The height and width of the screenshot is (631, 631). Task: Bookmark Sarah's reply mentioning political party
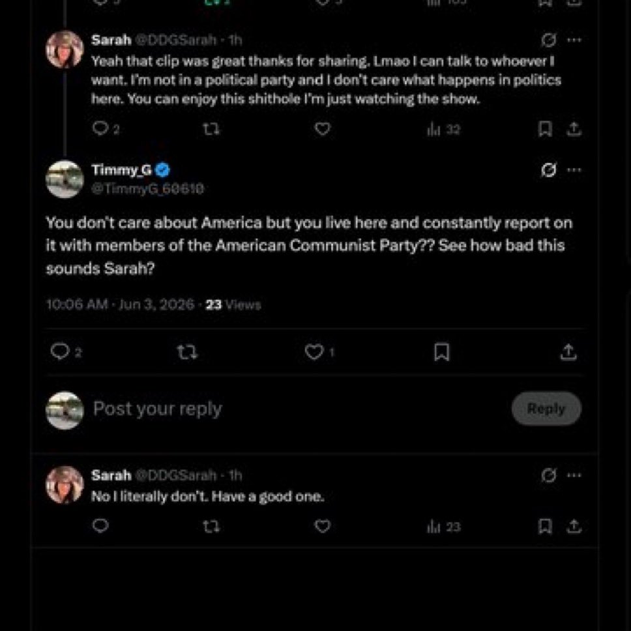pos(545,129)
